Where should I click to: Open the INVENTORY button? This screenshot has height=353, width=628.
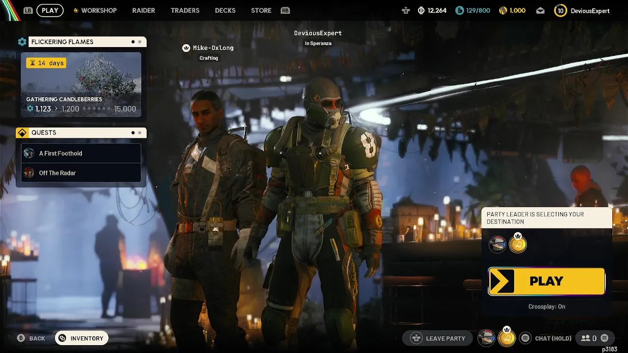[x=81, y=338]
